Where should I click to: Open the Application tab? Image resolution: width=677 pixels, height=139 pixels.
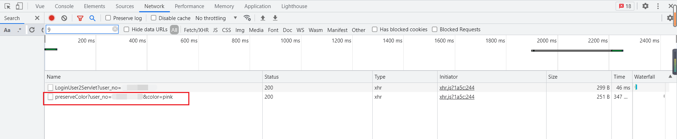pyautogui.click(x=257, y=6)
